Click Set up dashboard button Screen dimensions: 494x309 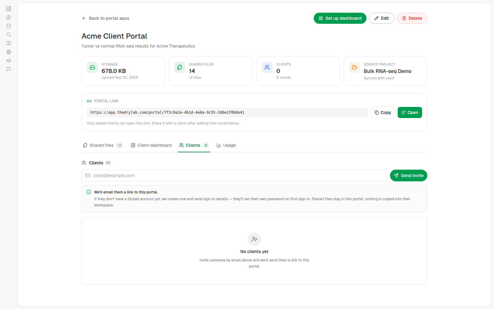[340, 18]
